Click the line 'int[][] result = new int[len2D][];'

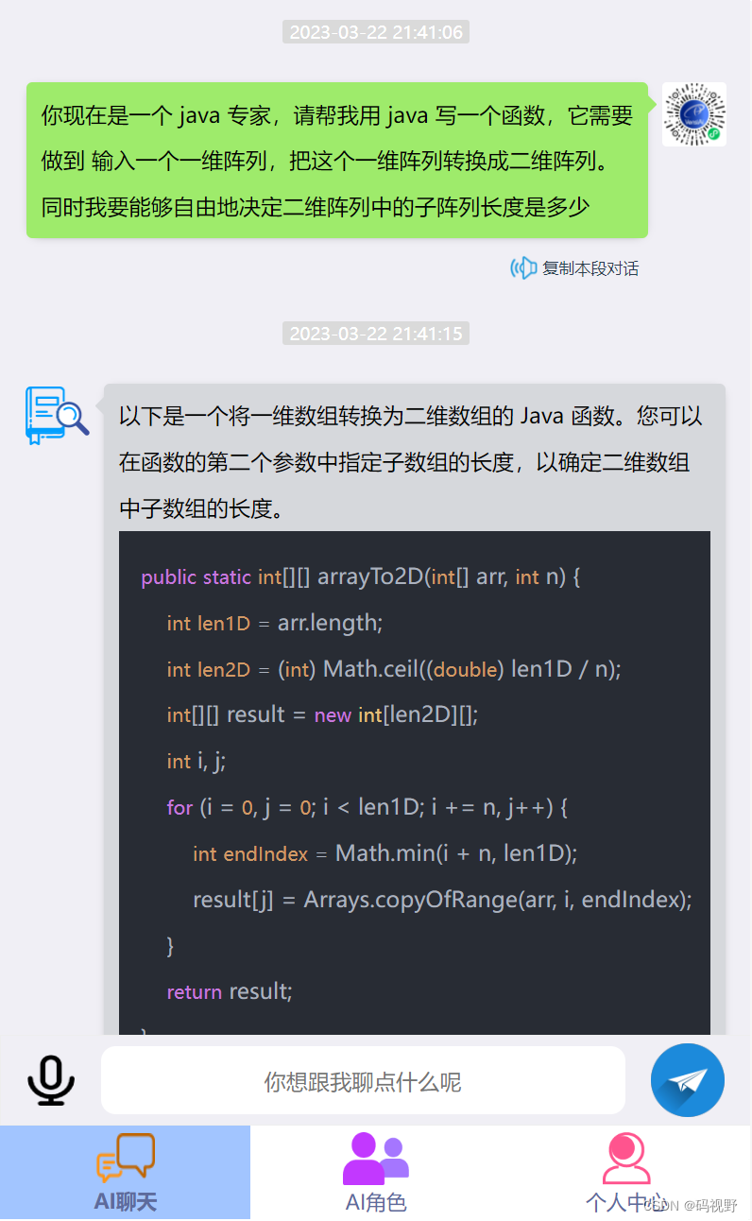click(322, 714)
